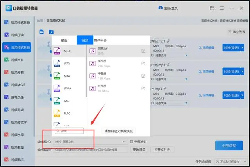Choose MP3 format in the list
The height and width of the screenshot is (167, 250).
[69, 51]
